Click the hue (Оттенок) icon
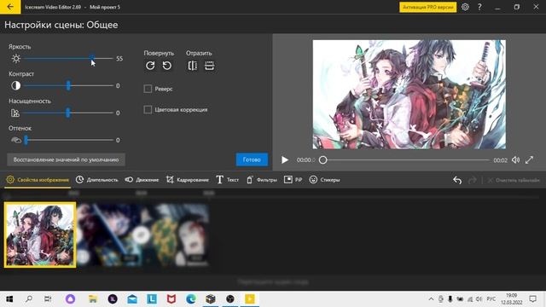 16,140
